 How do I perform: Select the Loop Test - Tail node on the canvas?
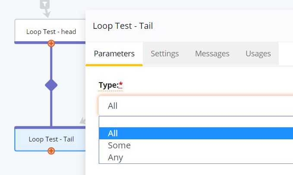(51, 139)
